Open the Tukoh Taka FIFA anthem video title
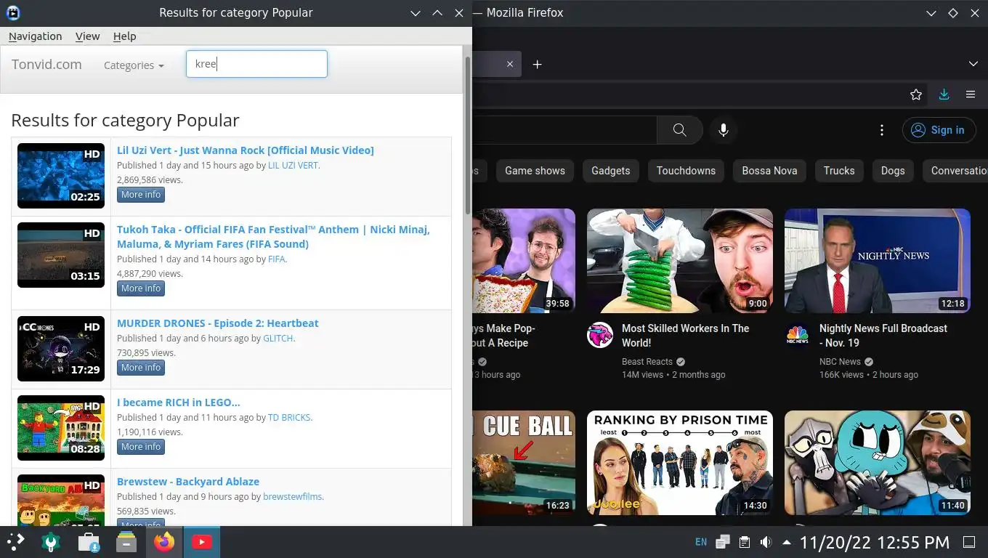The image size is (988, 558). (x=273, y=237)
